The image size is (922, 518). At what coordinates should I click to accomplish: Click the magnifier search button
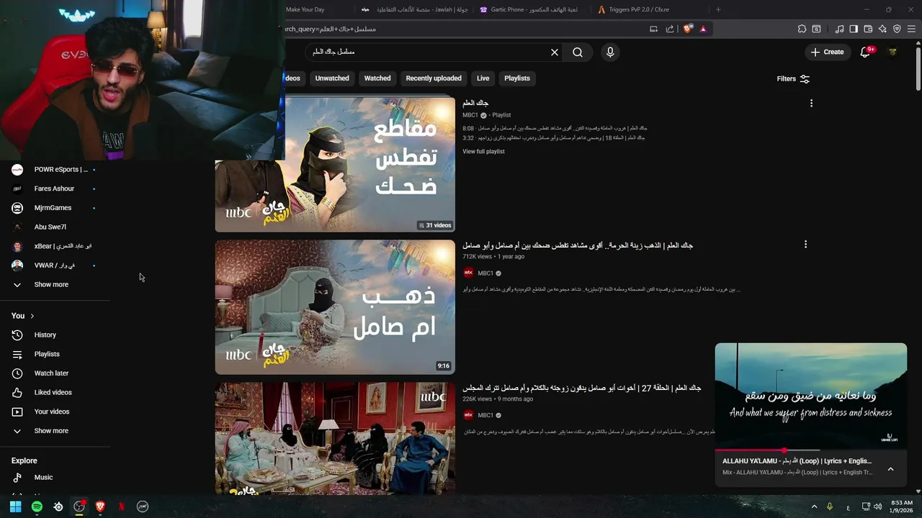tap(578, 52)
